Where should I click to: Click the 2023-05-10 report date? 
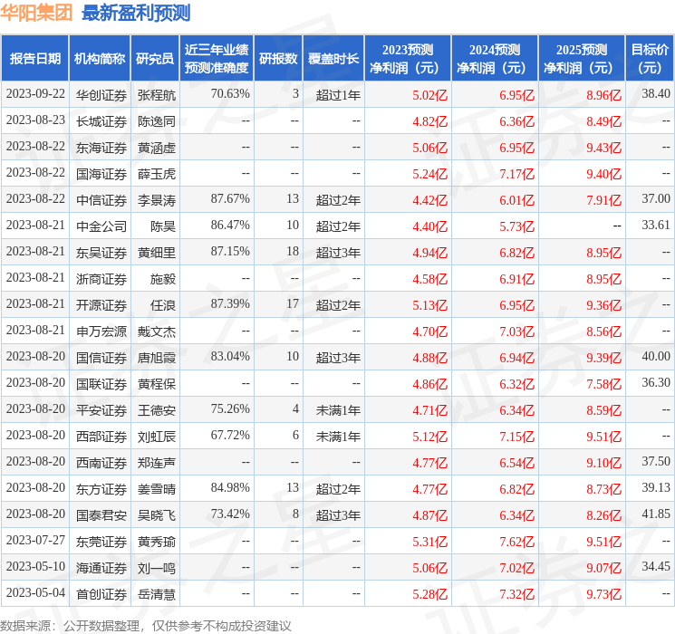pyautogui.click(x=35, y=566)
